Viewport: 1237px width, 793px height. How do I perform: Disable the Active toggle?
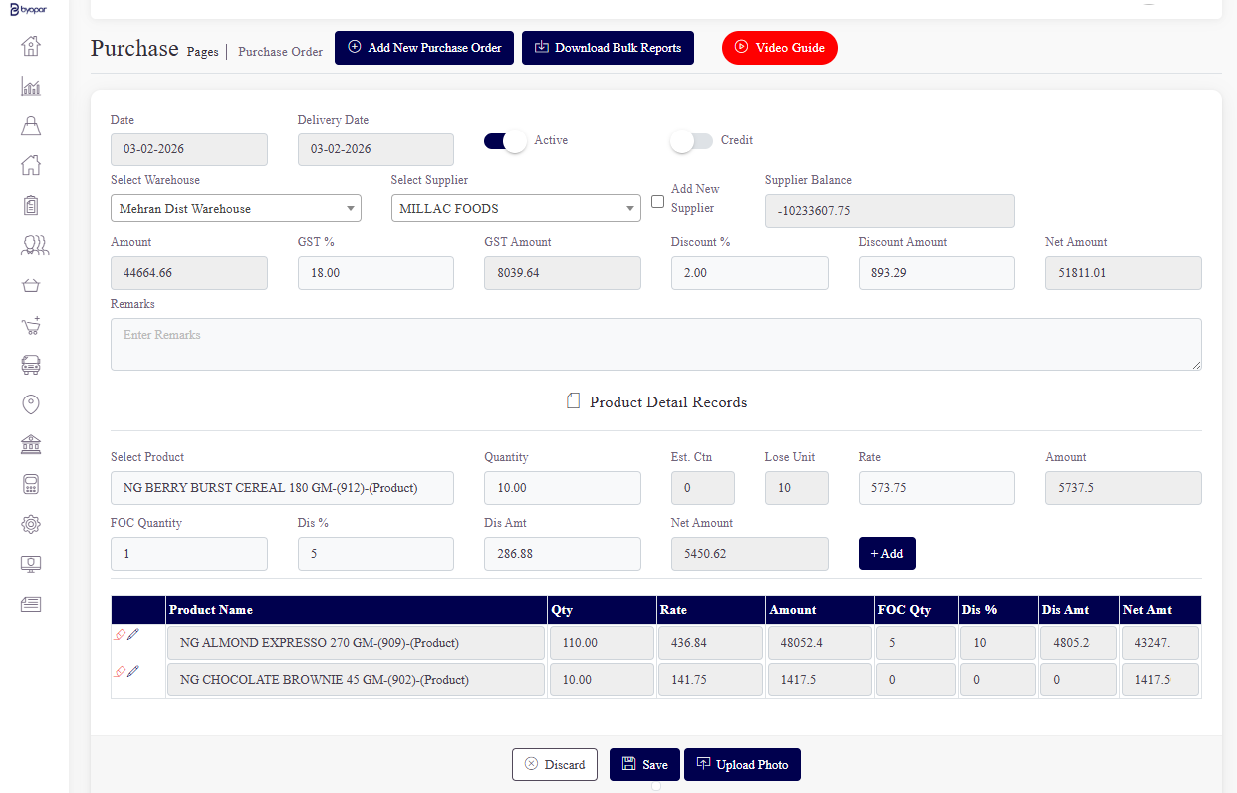[x=504, y=140]
